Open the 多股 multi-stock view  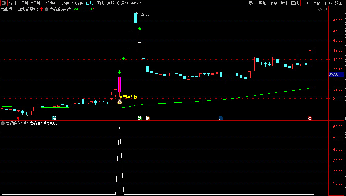click(x=273, y=3)
